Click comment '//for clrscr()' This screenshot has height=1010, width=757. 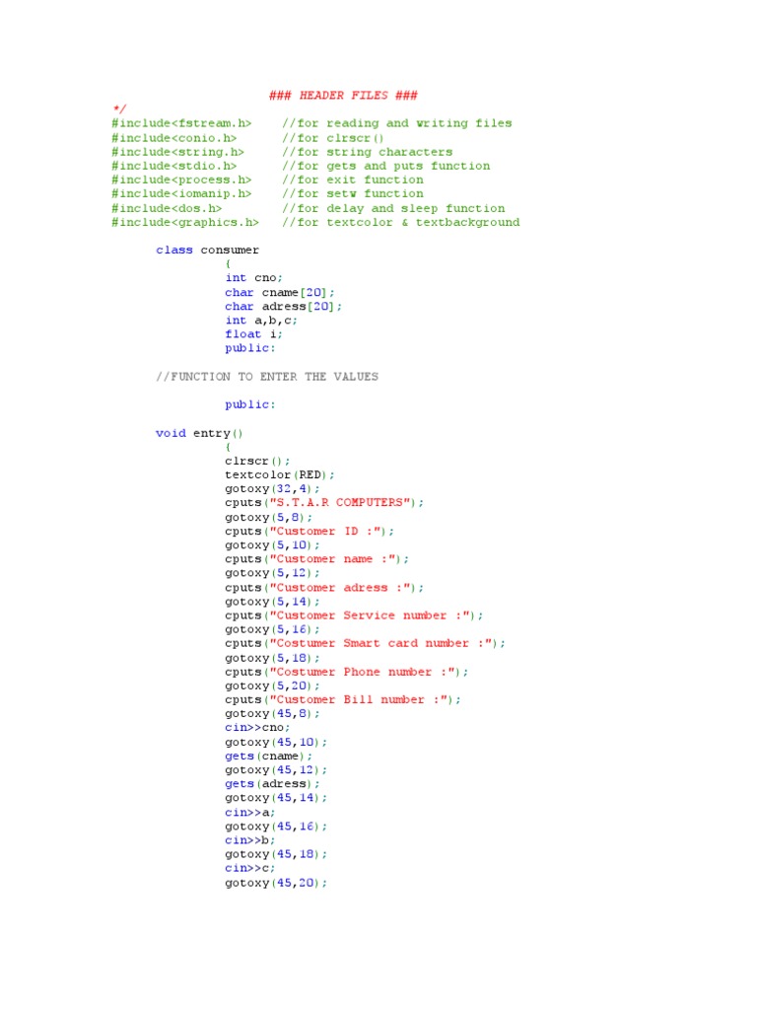[x=333, y=138]
